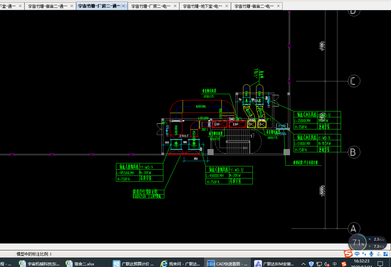The image size is (391, 267).
Task: Click the L=105500CMH airflow value
Action: [x=125, y=173]
